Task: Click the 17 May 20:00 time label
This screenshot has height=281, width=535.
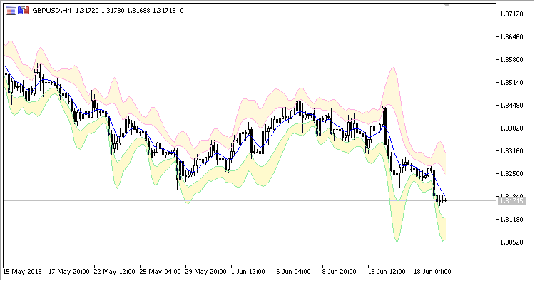Action: click(69, 272)
